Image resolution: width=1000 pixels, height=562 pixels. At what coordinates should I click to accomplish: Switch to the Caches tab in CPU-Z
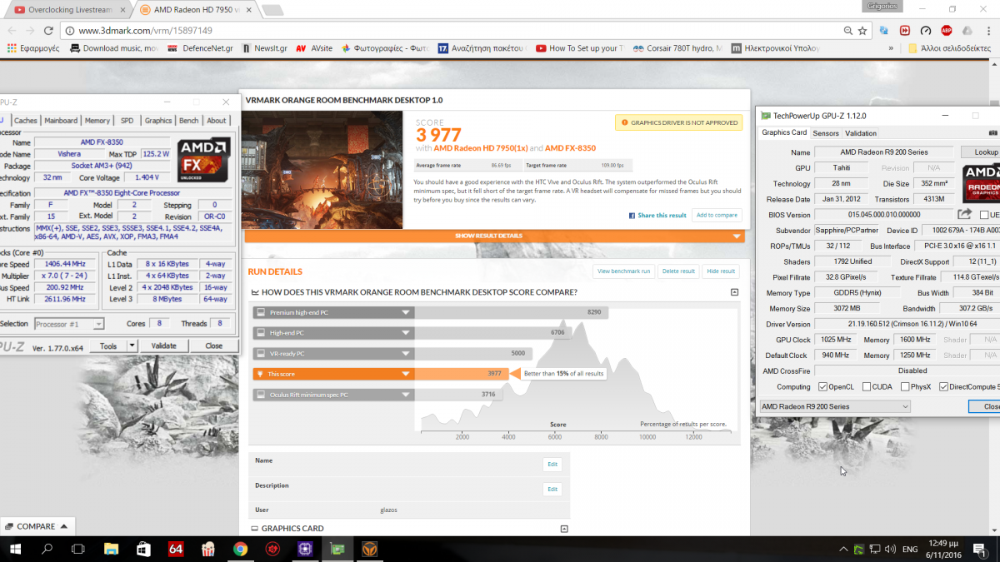pyautogui.click(x=25, y=121)
